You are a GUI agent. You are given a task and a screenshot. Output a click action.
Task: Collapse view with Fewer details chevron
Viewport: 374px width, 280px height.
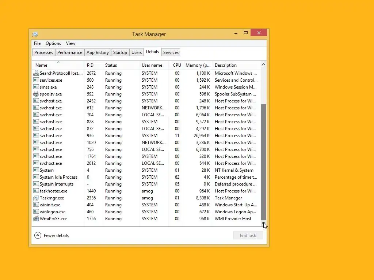[x=38, y=236]
